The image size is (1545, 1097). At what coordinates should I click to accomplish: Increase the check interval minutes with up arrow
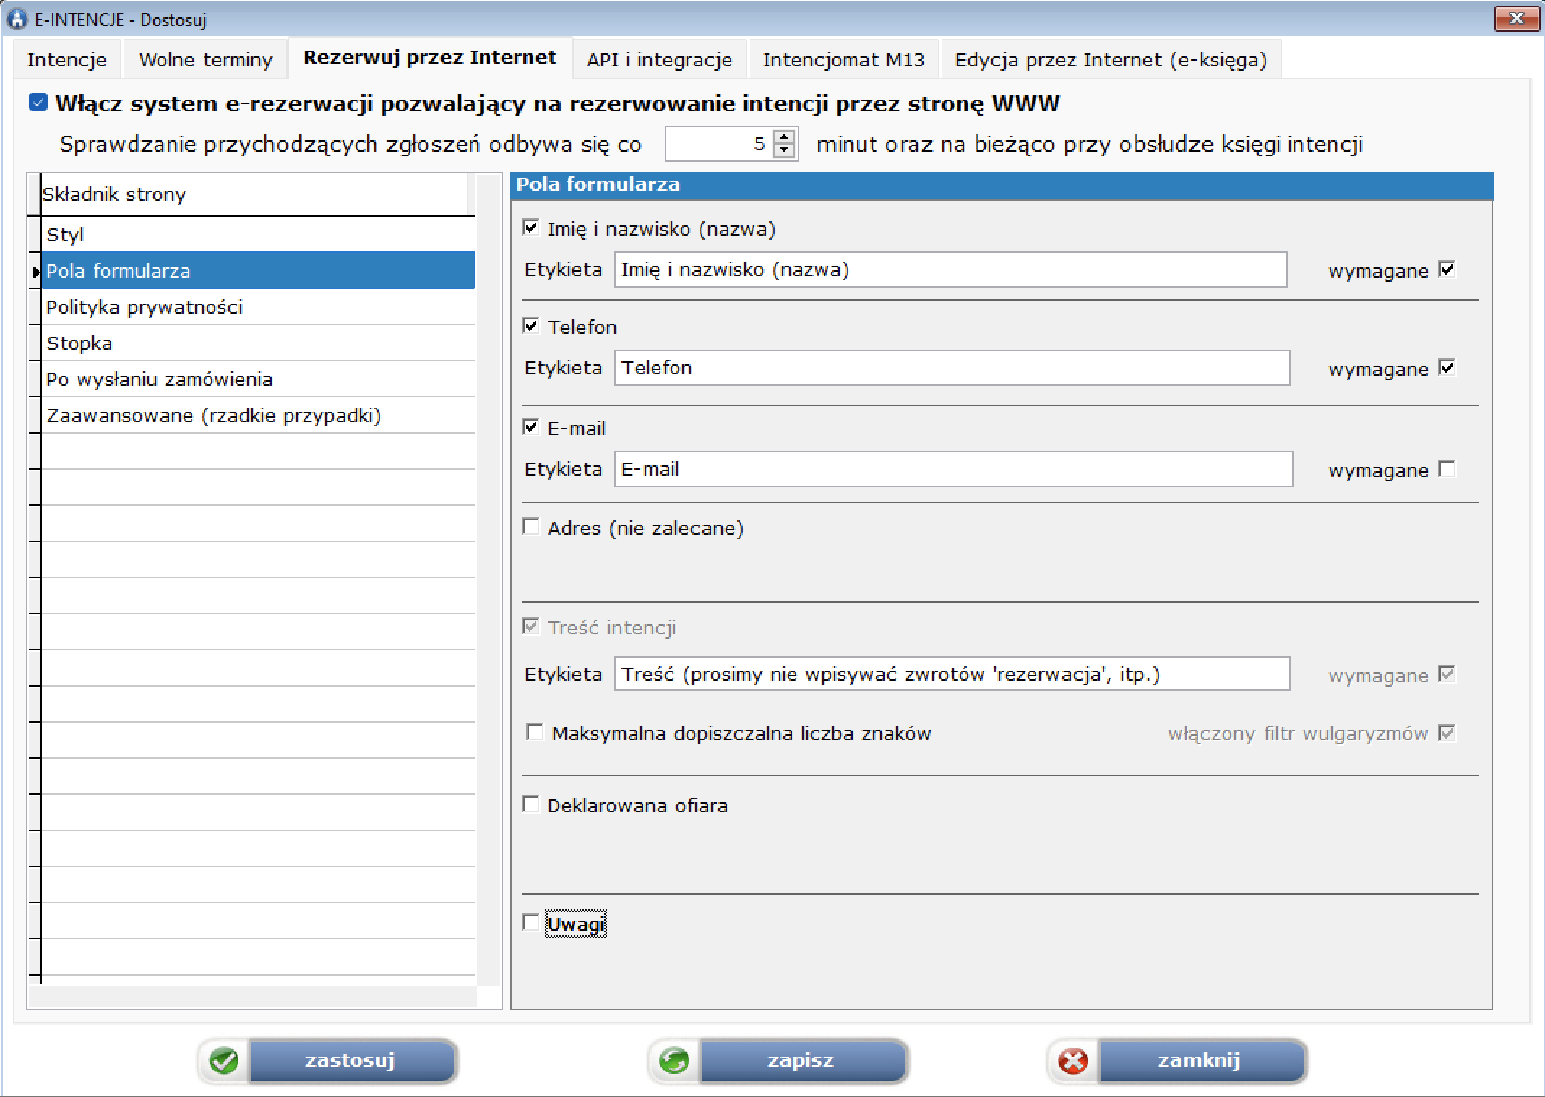pyautogui.click(x=784, y=137)
